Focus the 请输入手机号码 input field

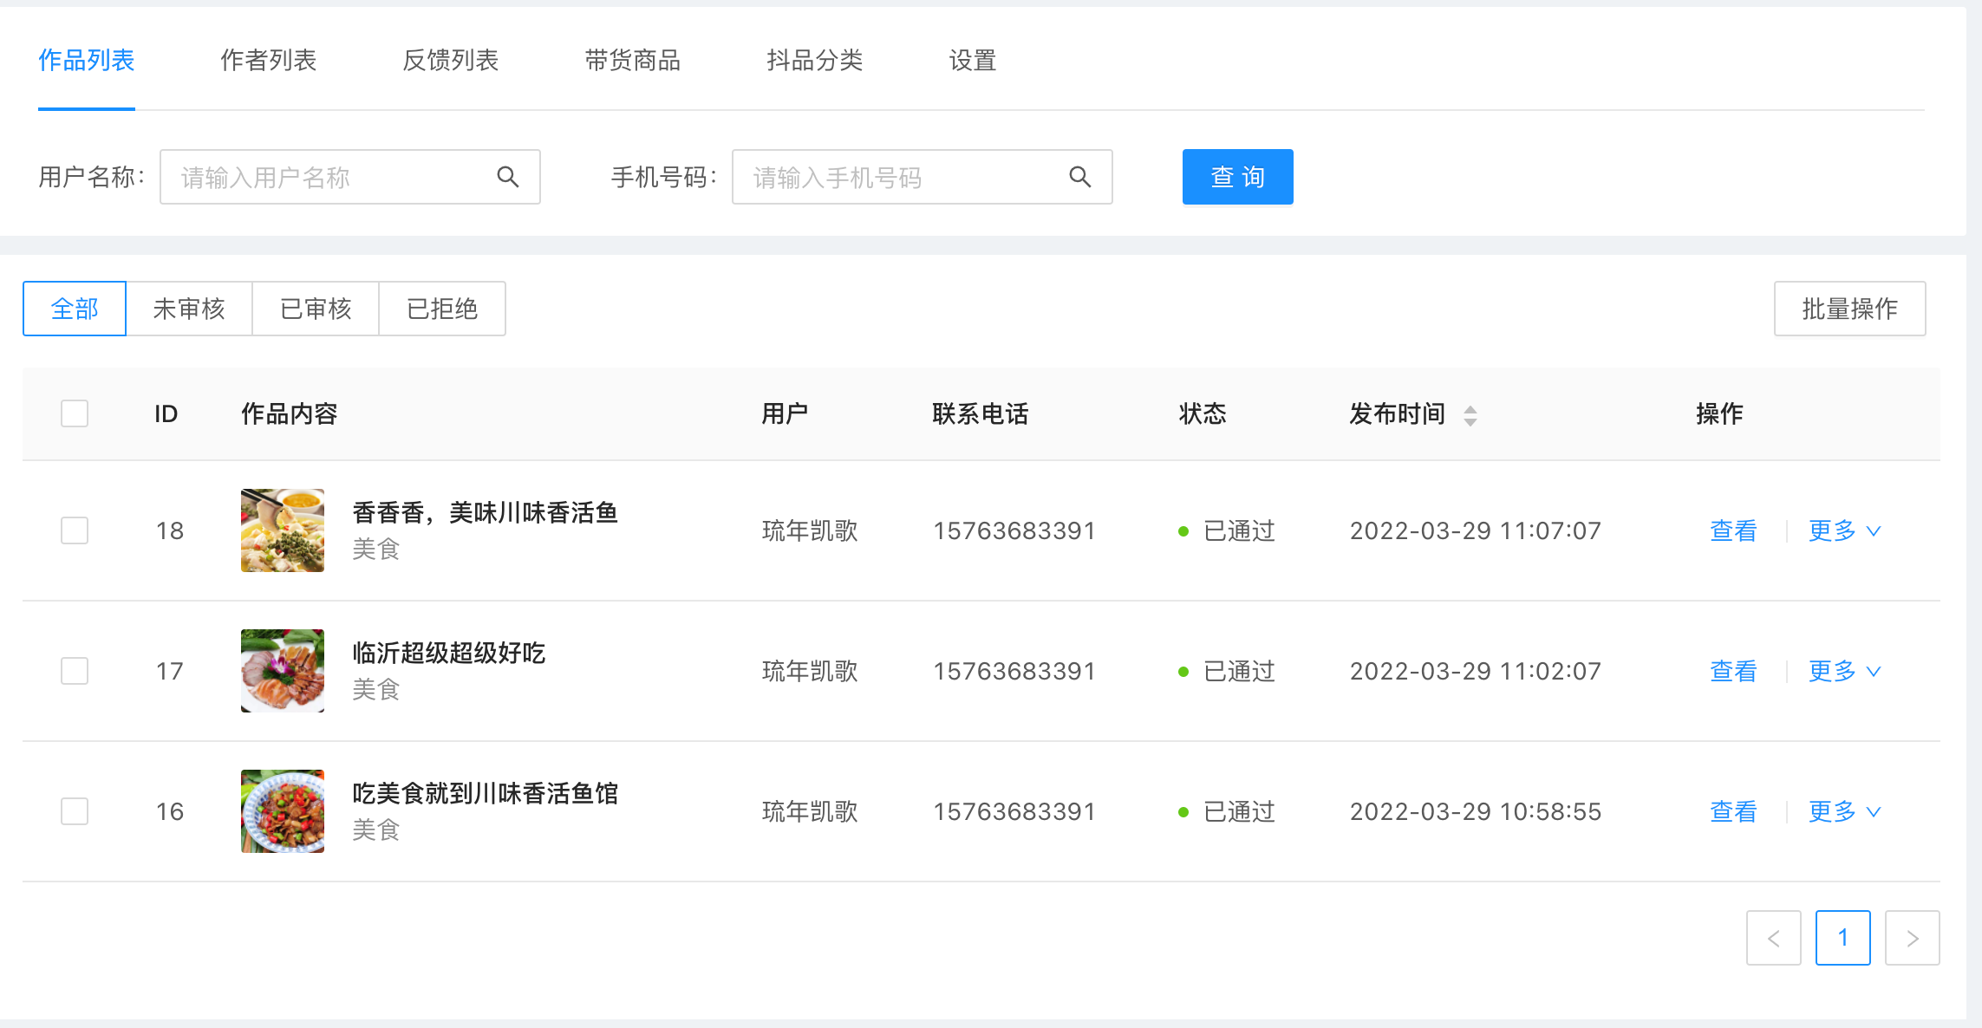tap(923, 177)
